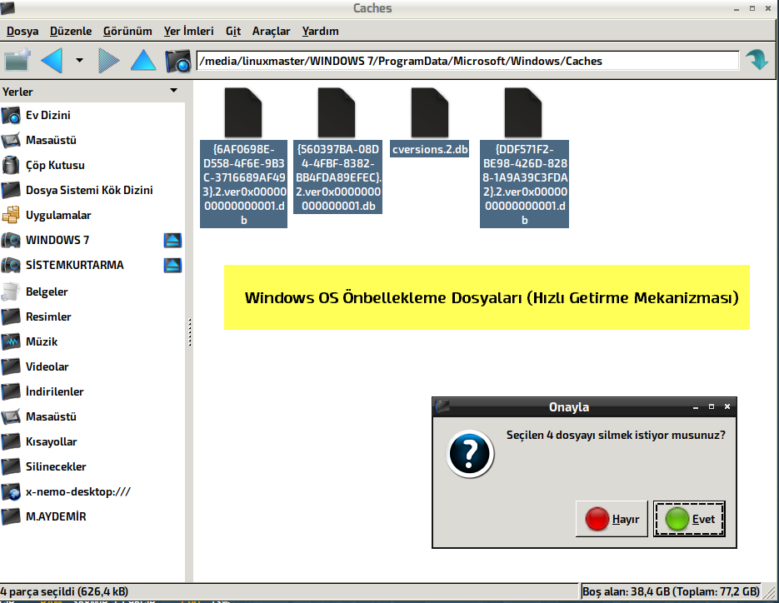The image size is (779, 603).
Task: Click the Caches window menu icon
Action: click(7, 7)
